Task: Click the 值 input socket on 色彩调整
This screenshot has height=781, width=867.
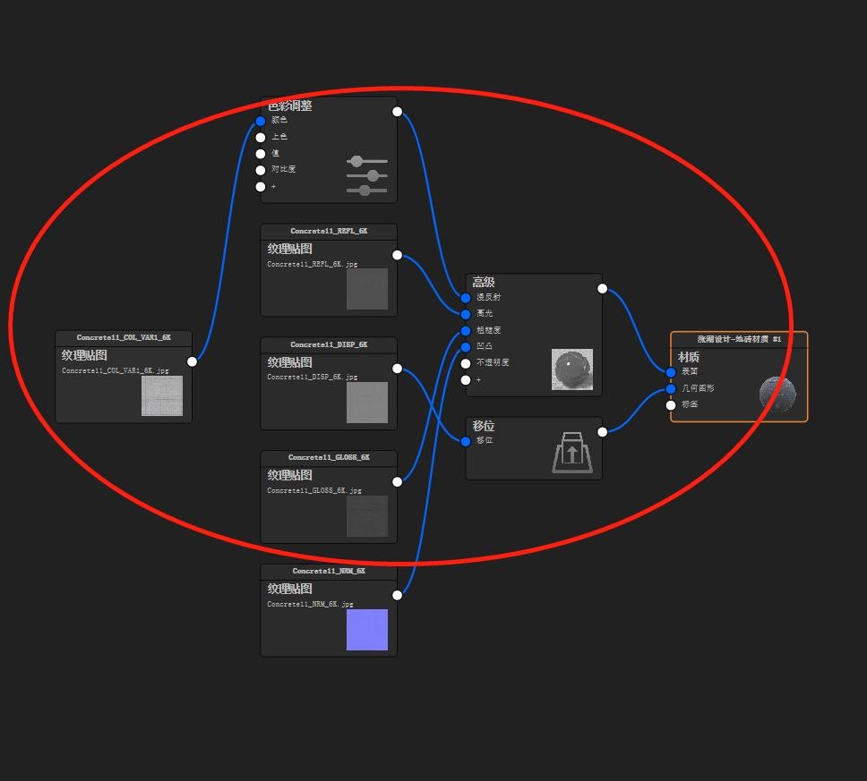Action: (x=261, y=154)
